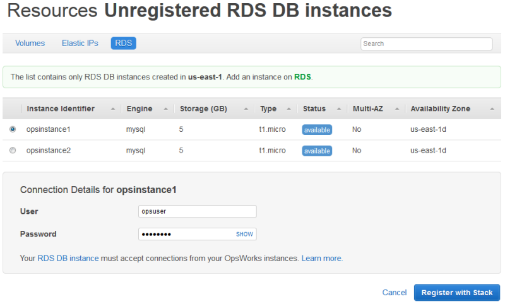Screen dimensions: 505x304
Task: Click the Availability Zone column header
Action: (440, 108)
